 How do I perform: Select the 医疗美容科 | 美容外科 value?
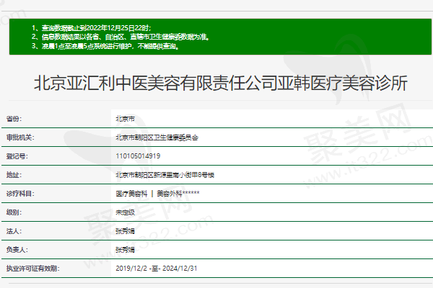tap(157, 194)
